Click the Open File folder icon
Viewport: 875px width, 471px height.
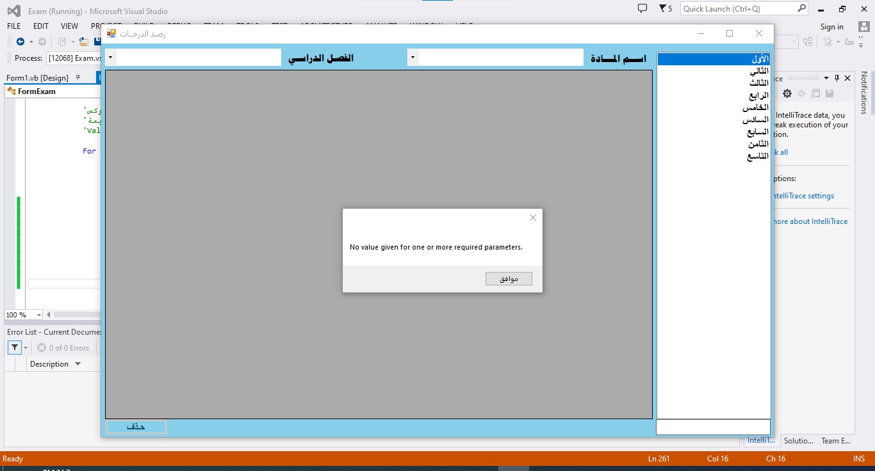coord(83,42)
